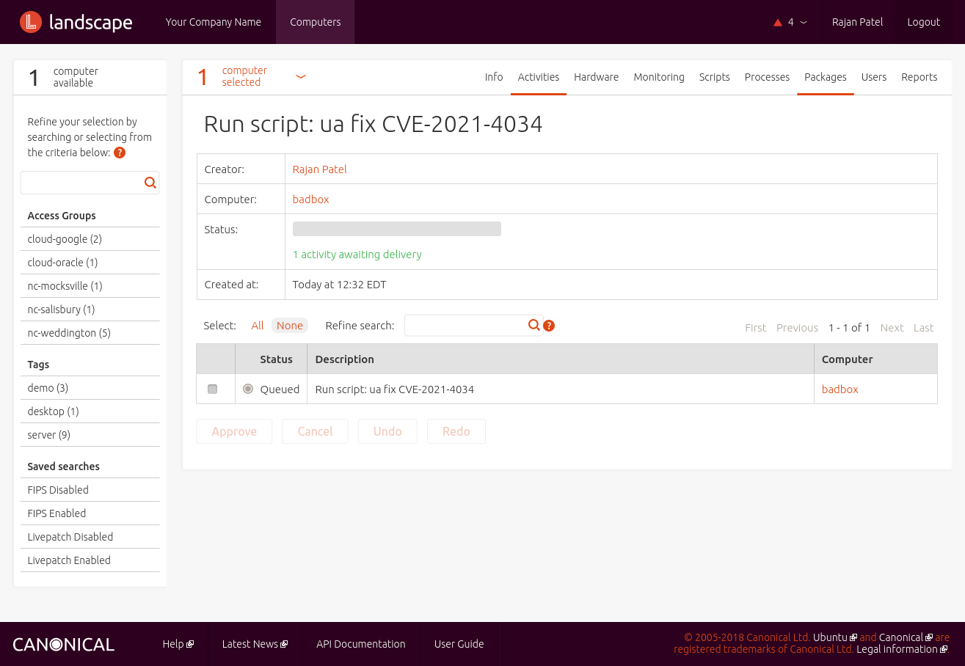The image size is (965, 666).
Task: Select None of the activities
Action: pos(290,326)
